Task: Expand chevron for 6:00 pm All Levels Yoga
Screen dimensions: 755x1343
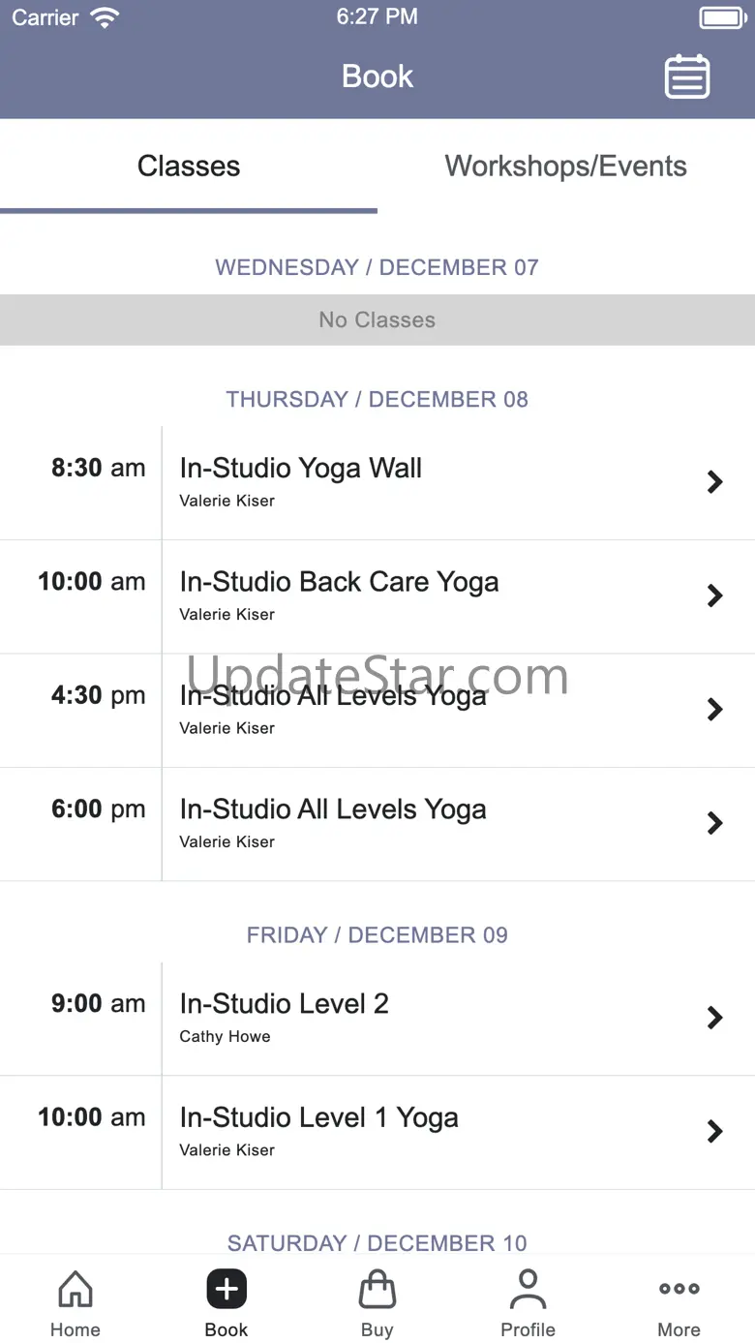Action: (715, 823)
